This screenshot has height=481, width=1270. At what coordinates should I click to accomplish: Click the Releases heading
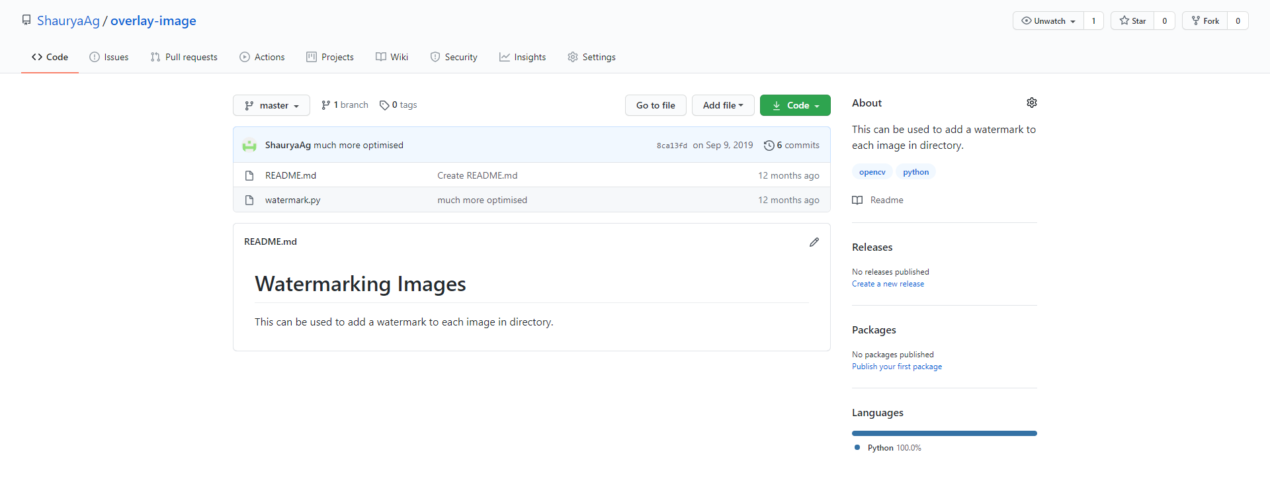coord(872,247)
